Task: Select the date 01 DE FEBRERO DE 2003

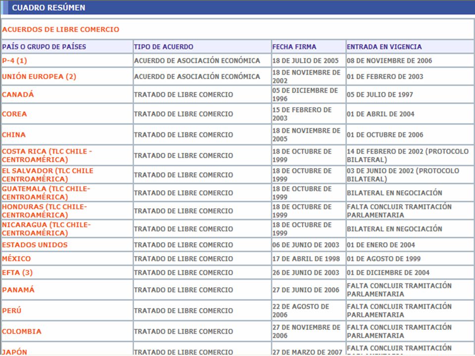Action: pyautogui.click(x=385, y=77)
